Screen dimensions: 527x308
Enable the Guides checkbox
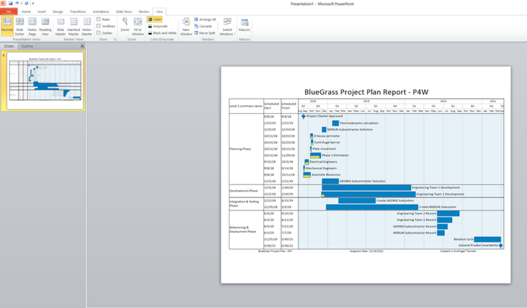pos(98,33)
